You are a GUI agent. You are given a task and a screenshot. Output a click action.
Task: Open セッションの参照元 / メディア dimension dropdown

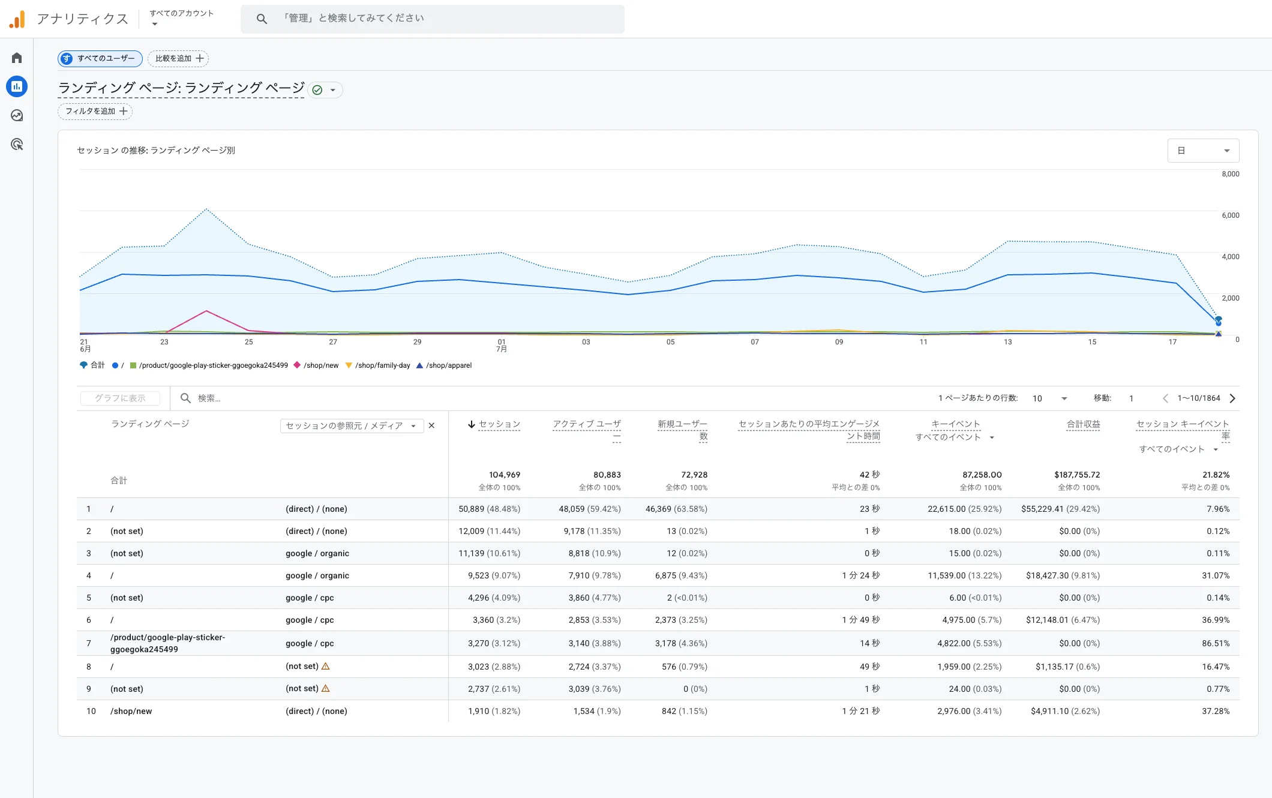click(352, 425)
